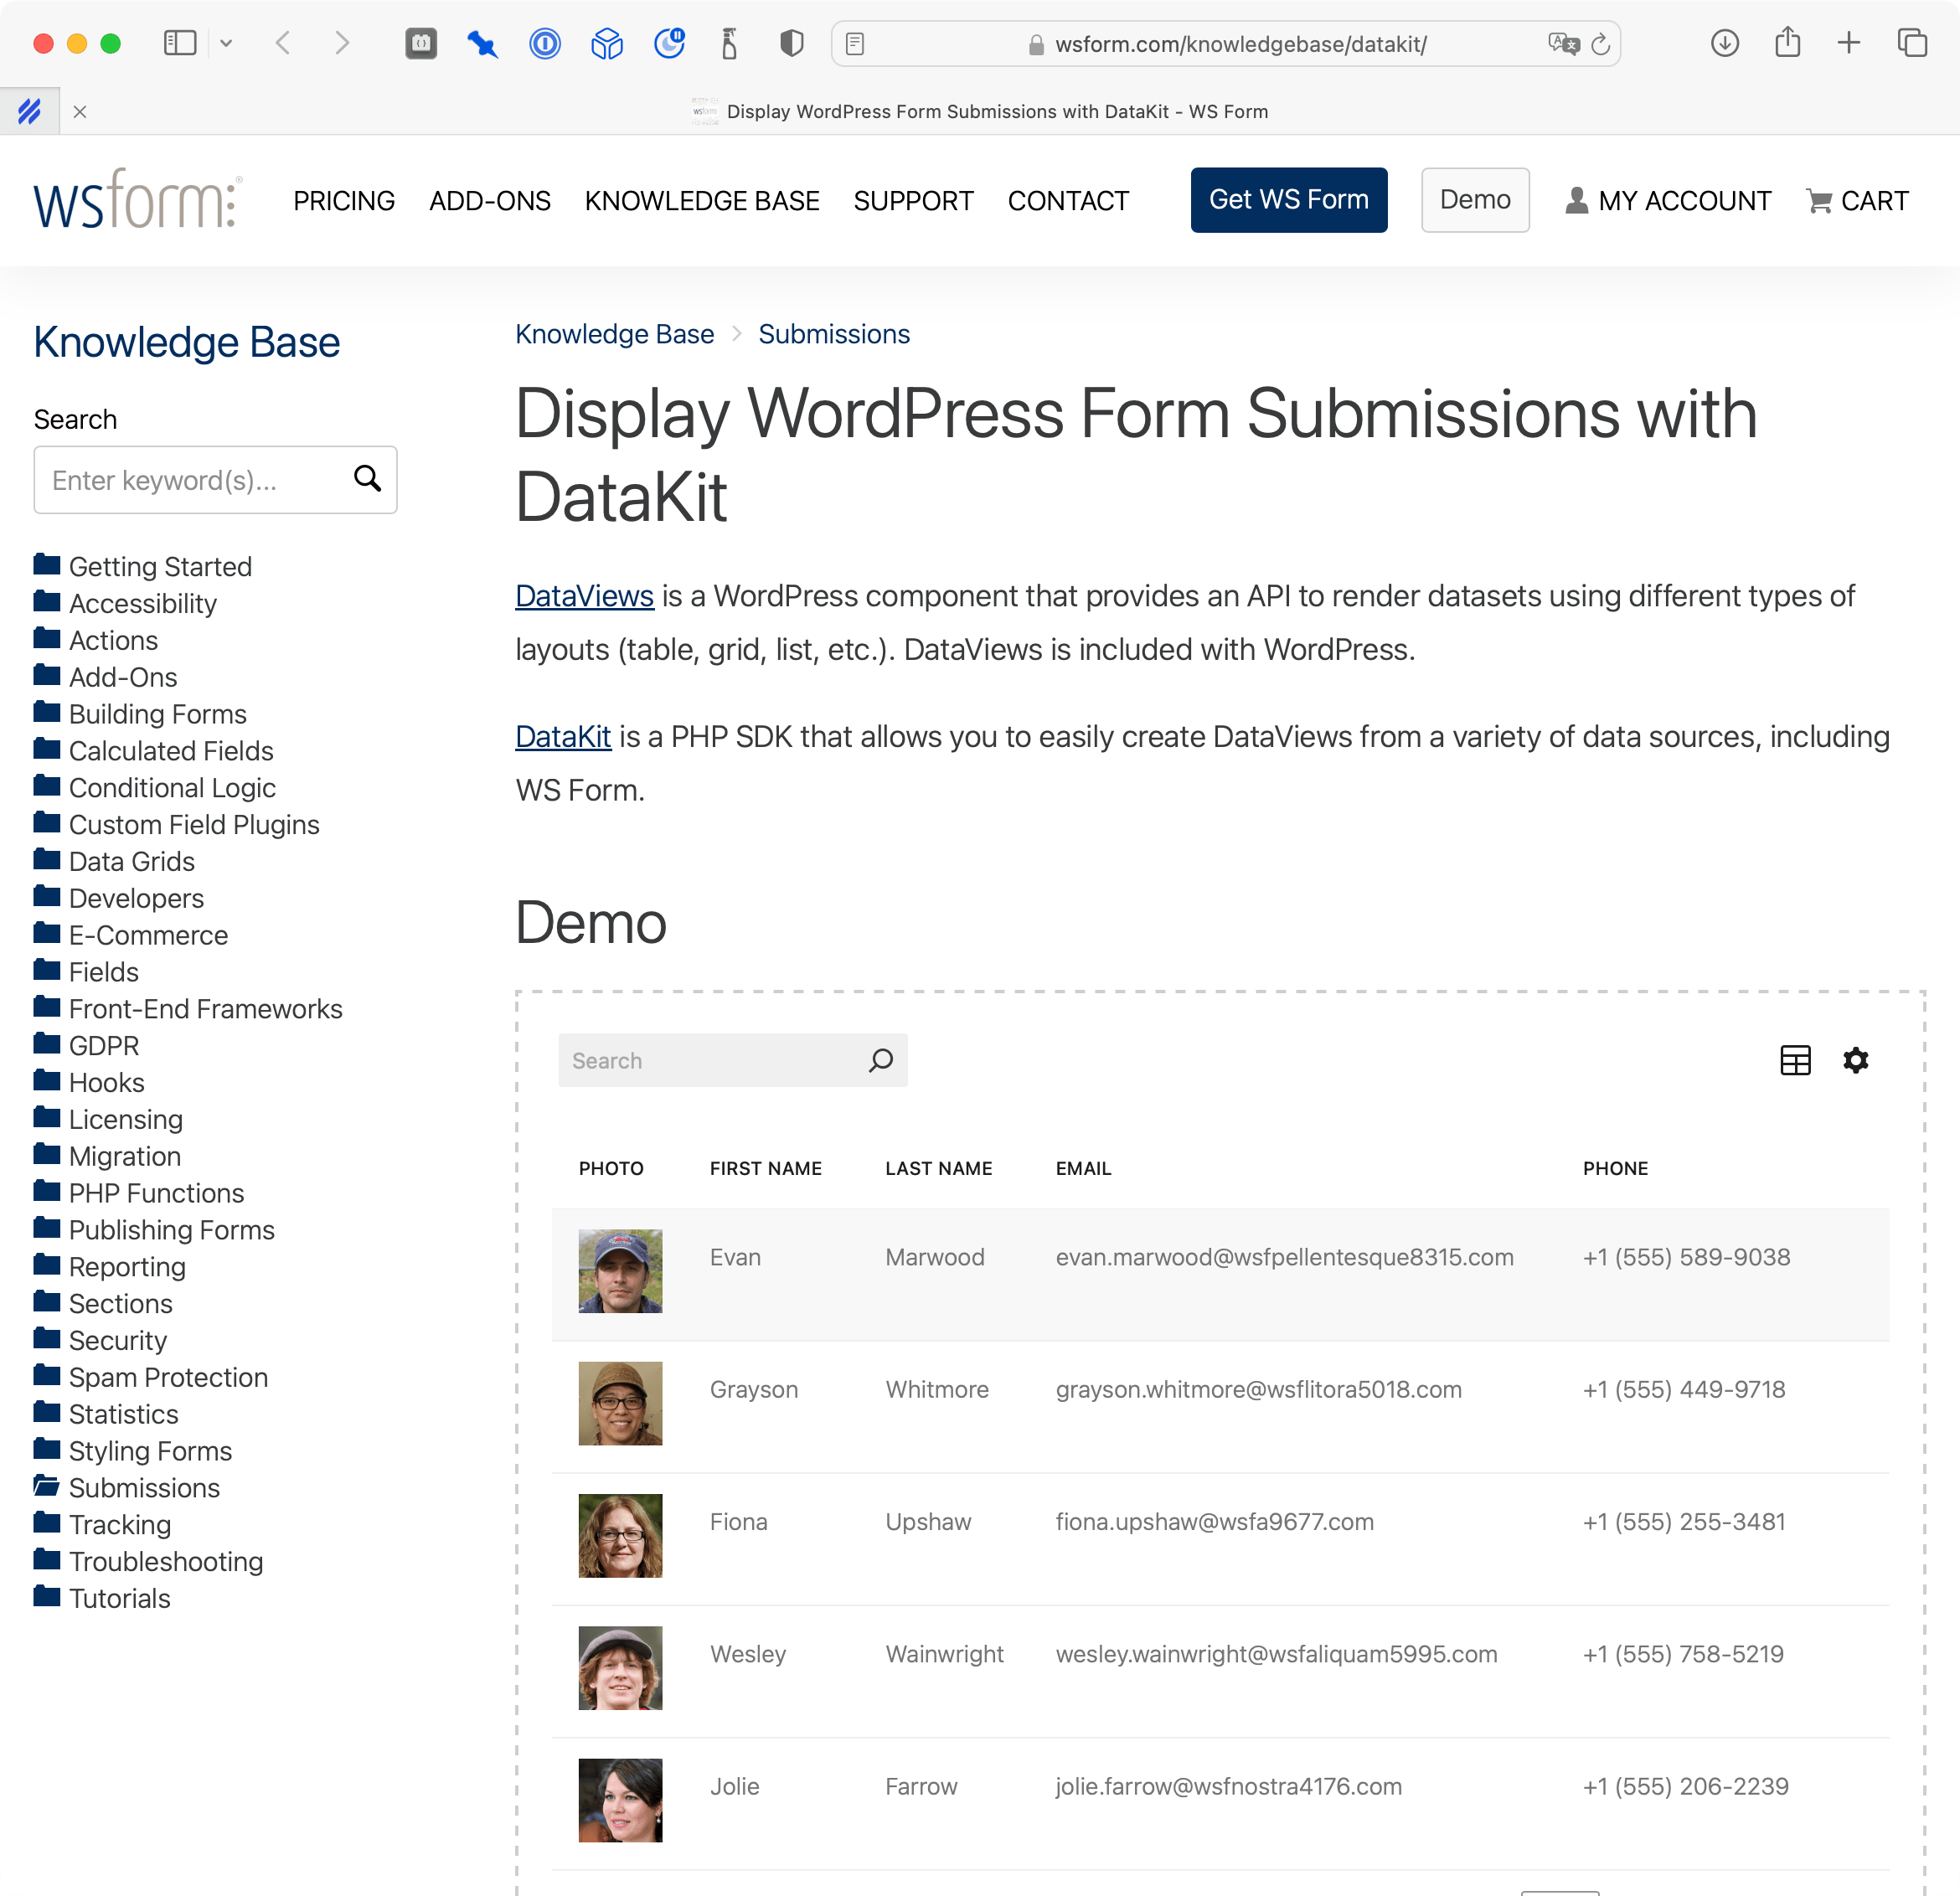This screenshot has width=1960, height=1896.
Task: Select phone number +1 (555) 758-5219
Action: click(1683, 1653)
